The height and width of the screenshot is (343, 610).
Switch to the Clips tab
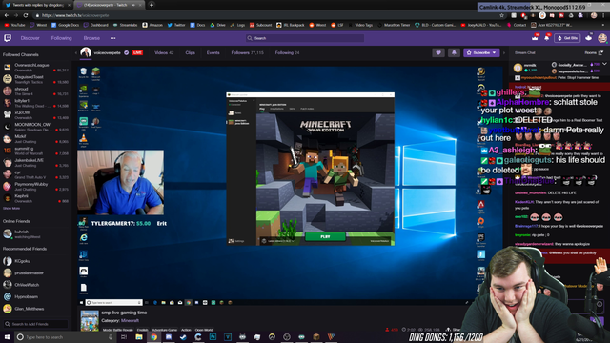(x=191, y=53)
